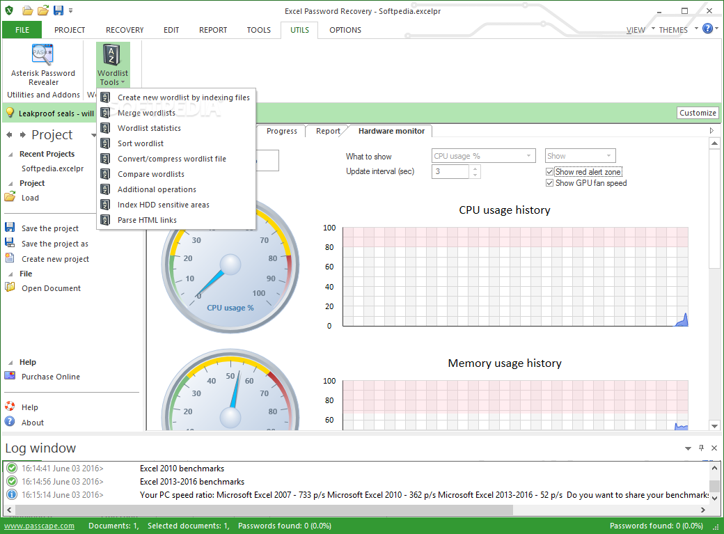
Task: Close the Log window panel
Action: pos(714,448)
